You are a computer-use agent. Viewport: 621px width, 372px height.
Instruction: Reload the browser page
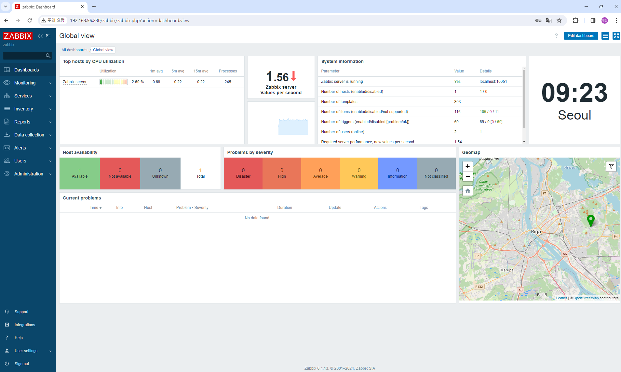(30, 20)
